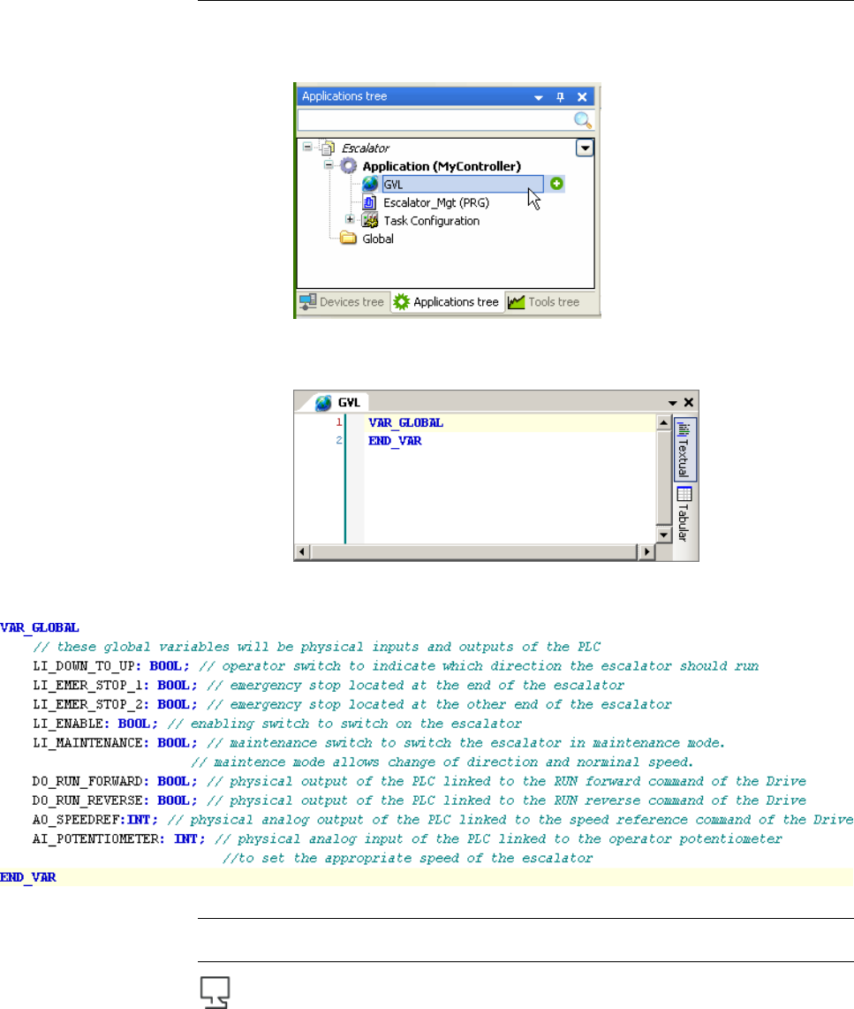Screen dimensions: 854x1009
Task: Select Application (MyController) label
Action: (442, 166)
